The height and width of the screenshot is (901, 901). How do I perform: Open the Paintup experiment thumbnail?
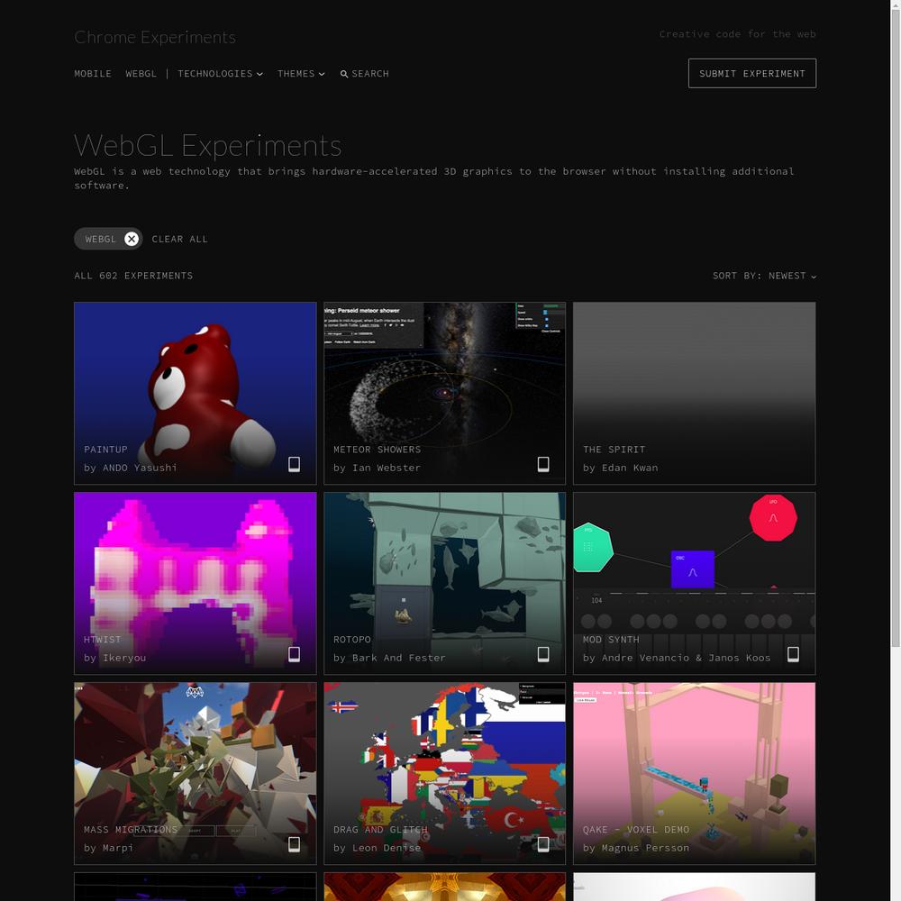click(196, 393)
